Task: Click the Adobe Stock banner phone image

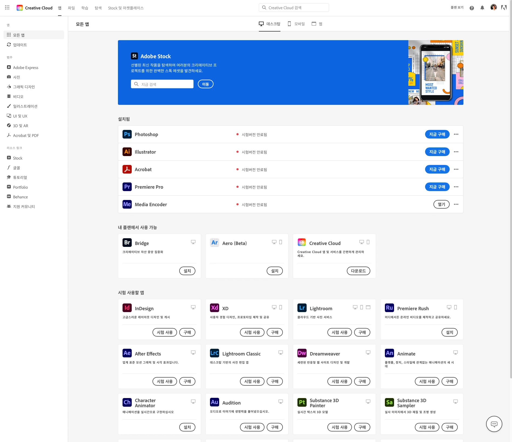Action: (x=436, y=72)
